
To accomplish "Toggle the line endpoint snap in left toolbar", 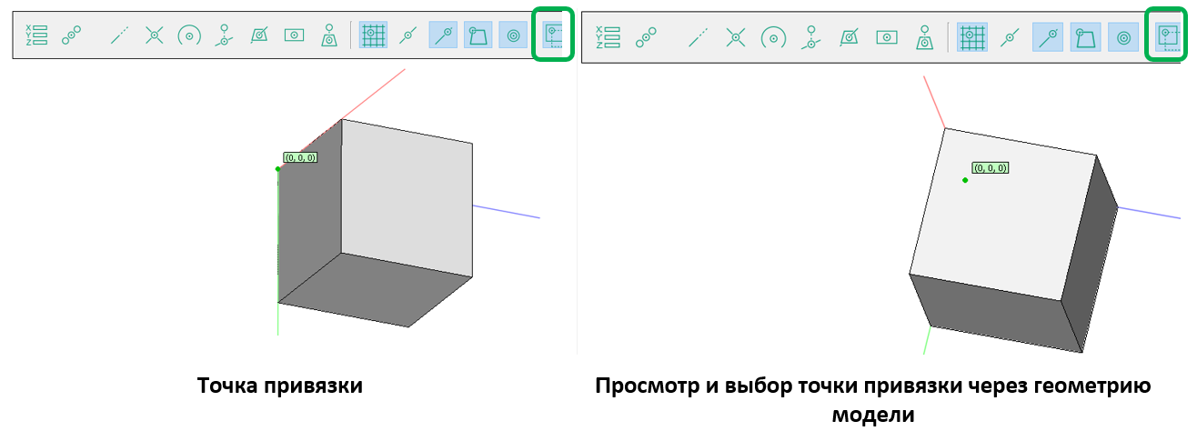I will (443, 35).
